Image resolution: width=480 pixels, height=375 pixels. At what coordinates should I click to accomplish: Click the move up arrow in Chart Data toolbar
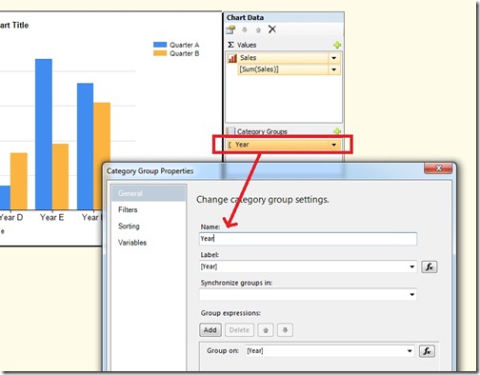point(258,30)
